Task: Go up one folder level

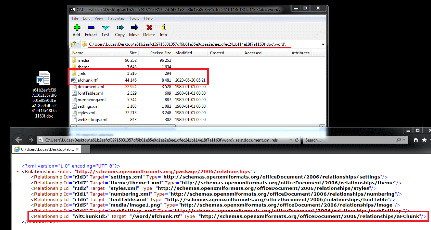Action: point(74,44)
